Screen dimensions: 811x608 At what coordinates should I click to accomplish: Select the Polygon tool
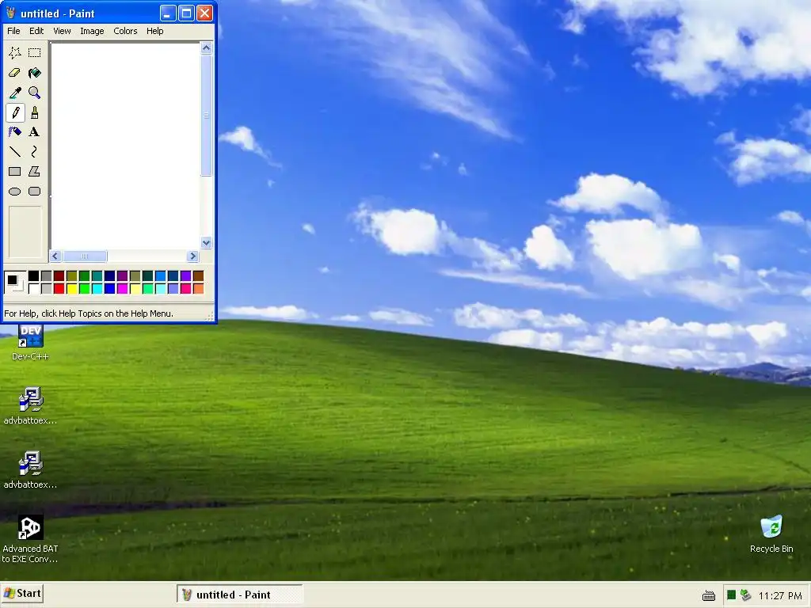(35, 171)
